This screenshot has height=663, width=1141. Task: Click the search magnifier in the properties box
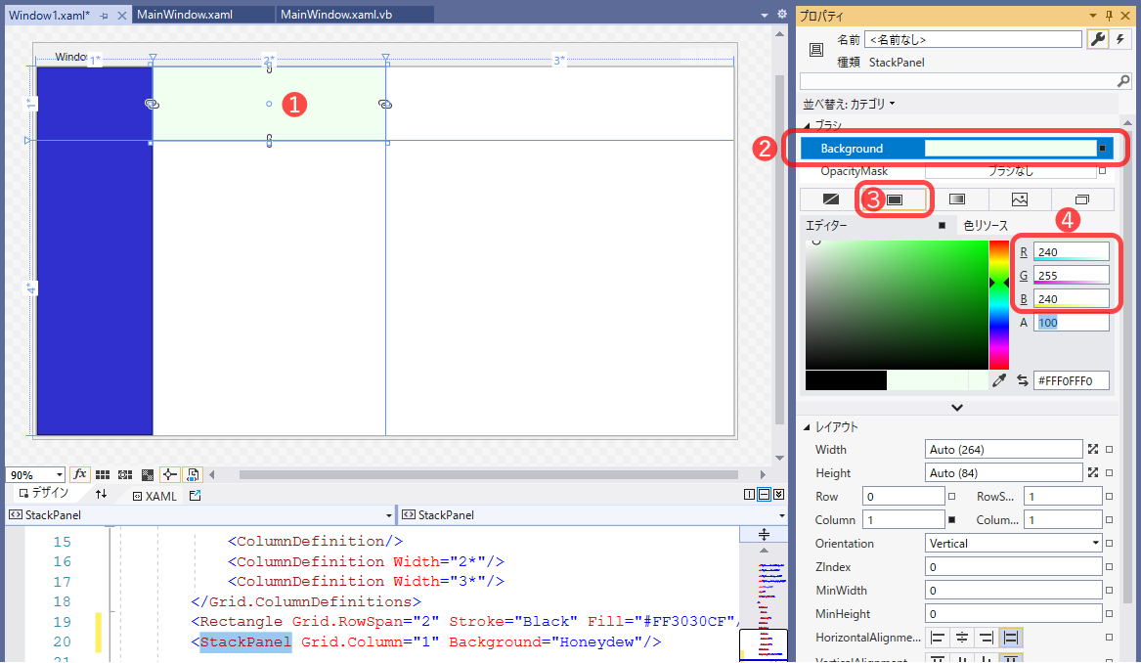(x=1123, y=81)
